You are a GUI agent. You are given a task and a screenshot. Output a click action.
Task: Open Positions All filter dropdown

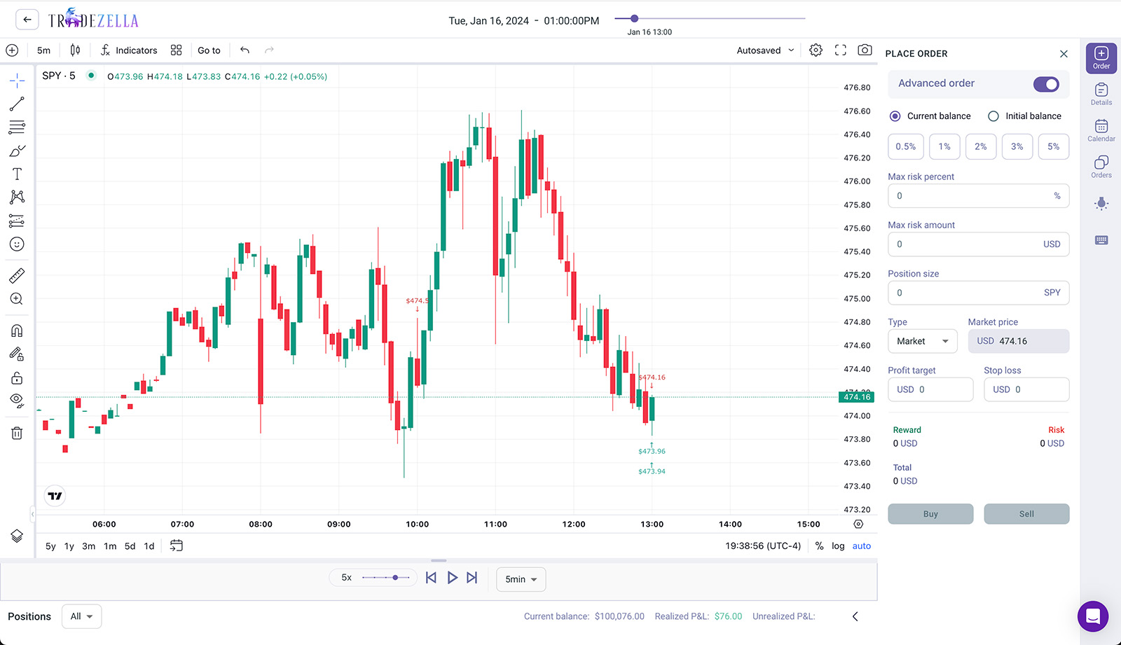pos(82,616)
